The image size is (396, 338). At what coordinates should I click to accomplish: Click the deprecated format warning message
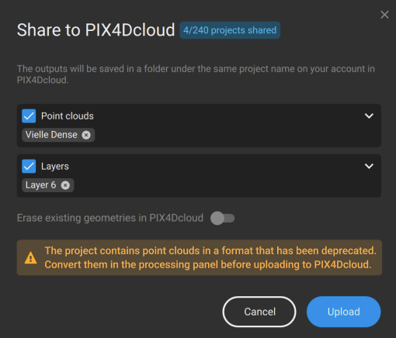click(210, 257)
